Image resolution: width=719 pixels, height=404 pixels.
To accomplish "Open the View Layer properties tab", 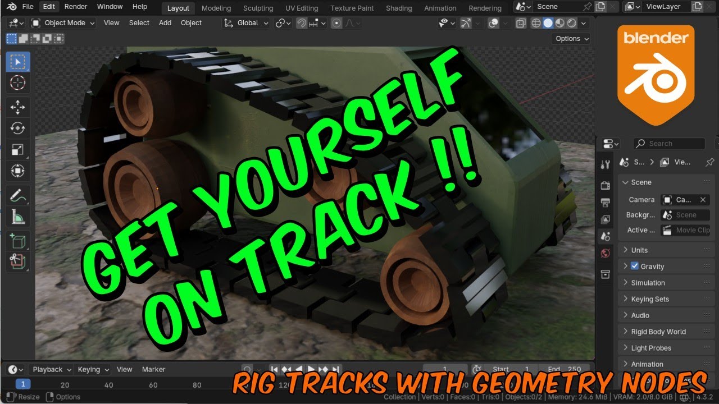I will (x=605, y=219).
